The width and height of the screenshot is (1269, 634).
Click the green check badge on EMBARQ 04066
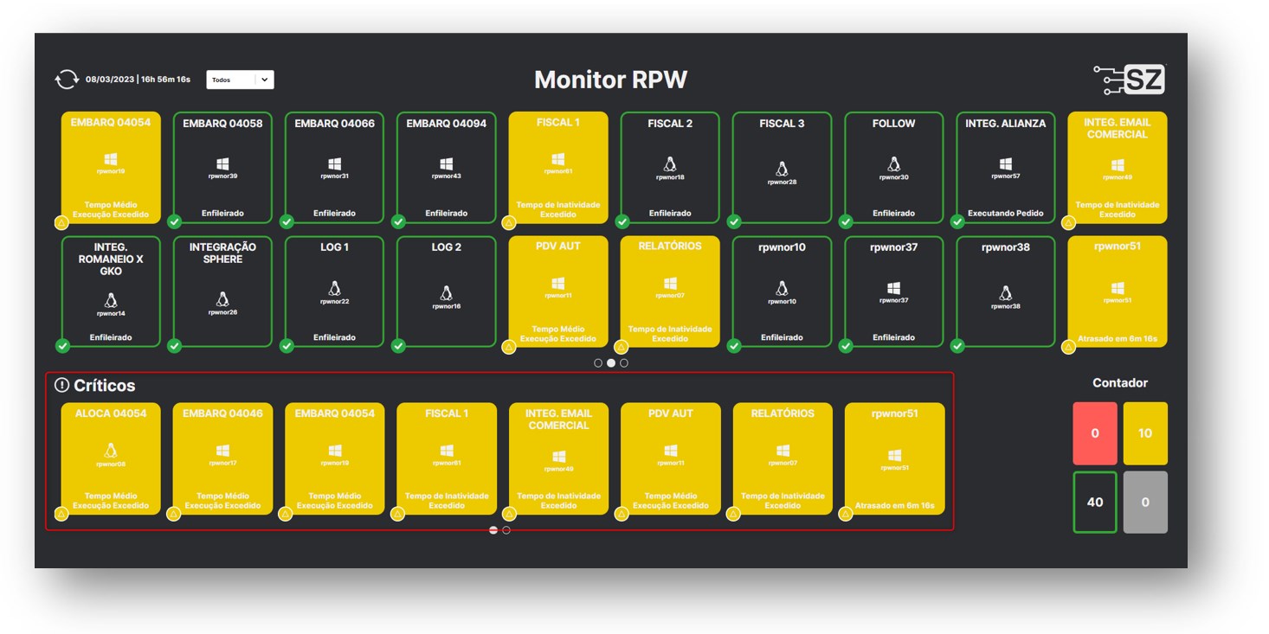[x=287, y=221]
